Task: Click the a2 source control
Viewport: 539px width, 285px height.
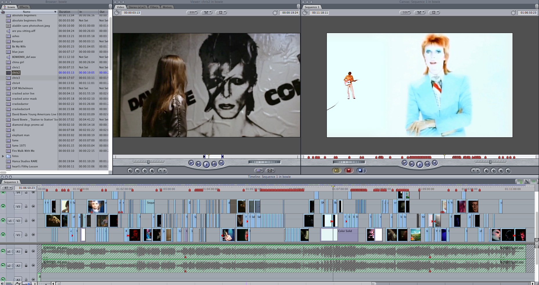Action: [9, 266]
